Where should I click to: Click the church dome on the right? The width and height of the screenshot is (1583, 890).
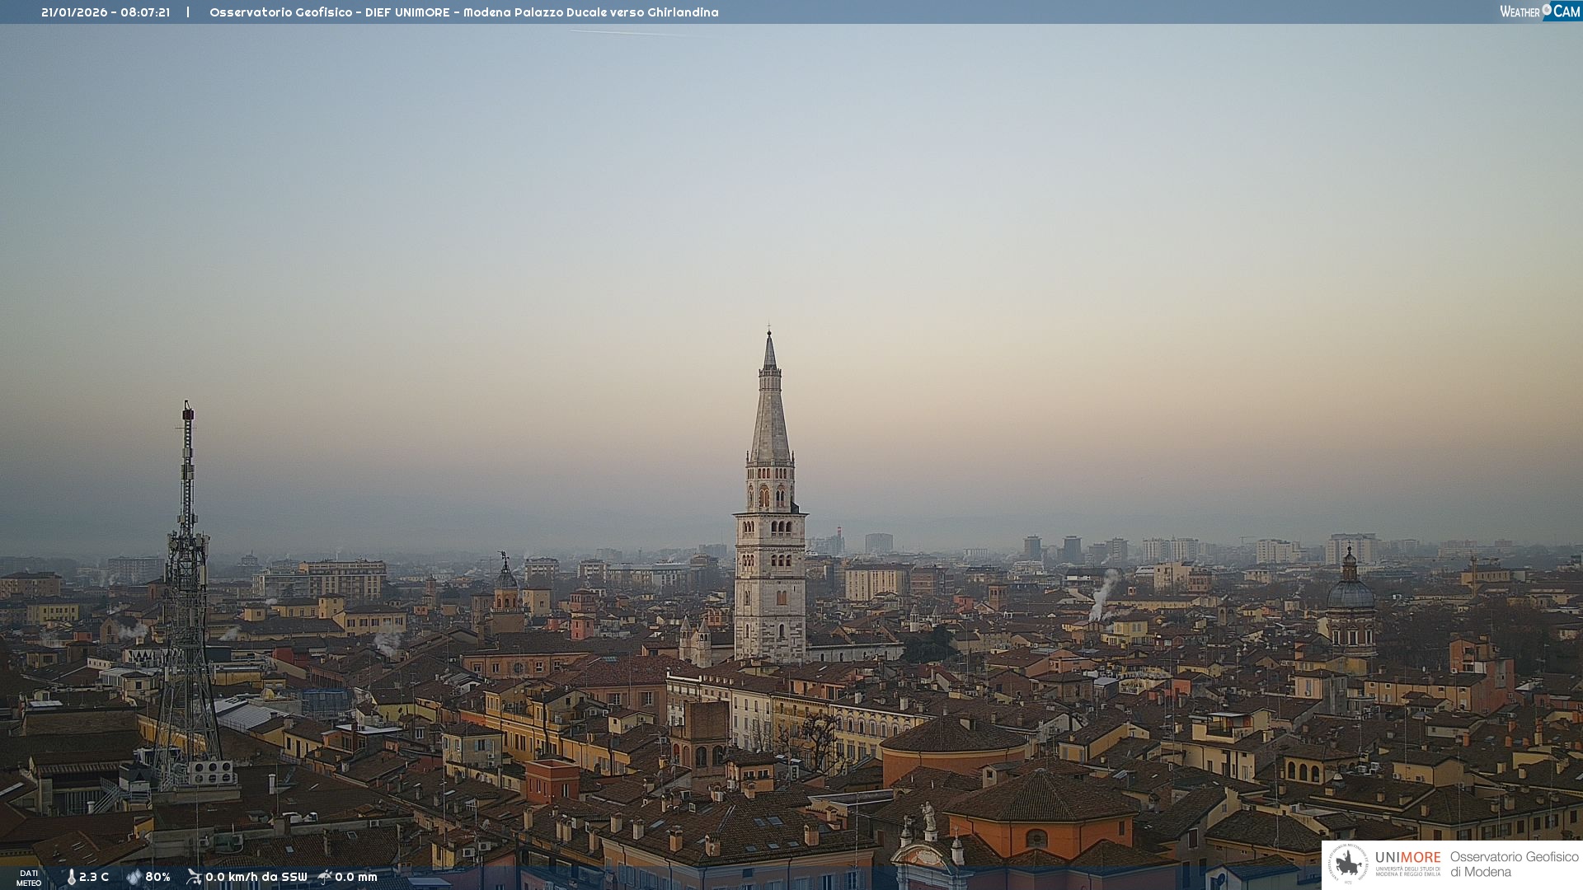click(x=1350, y=593)
